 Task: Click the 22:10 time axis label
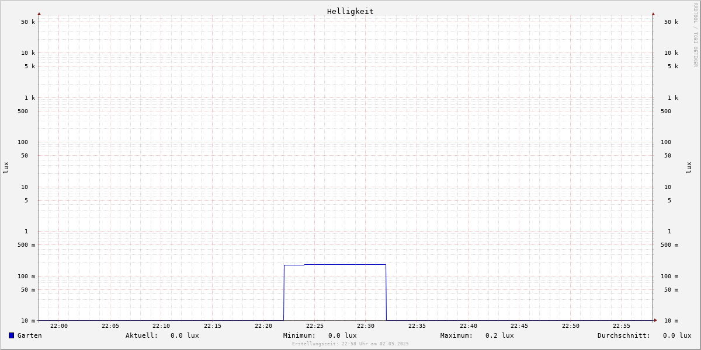coord(161,326)
